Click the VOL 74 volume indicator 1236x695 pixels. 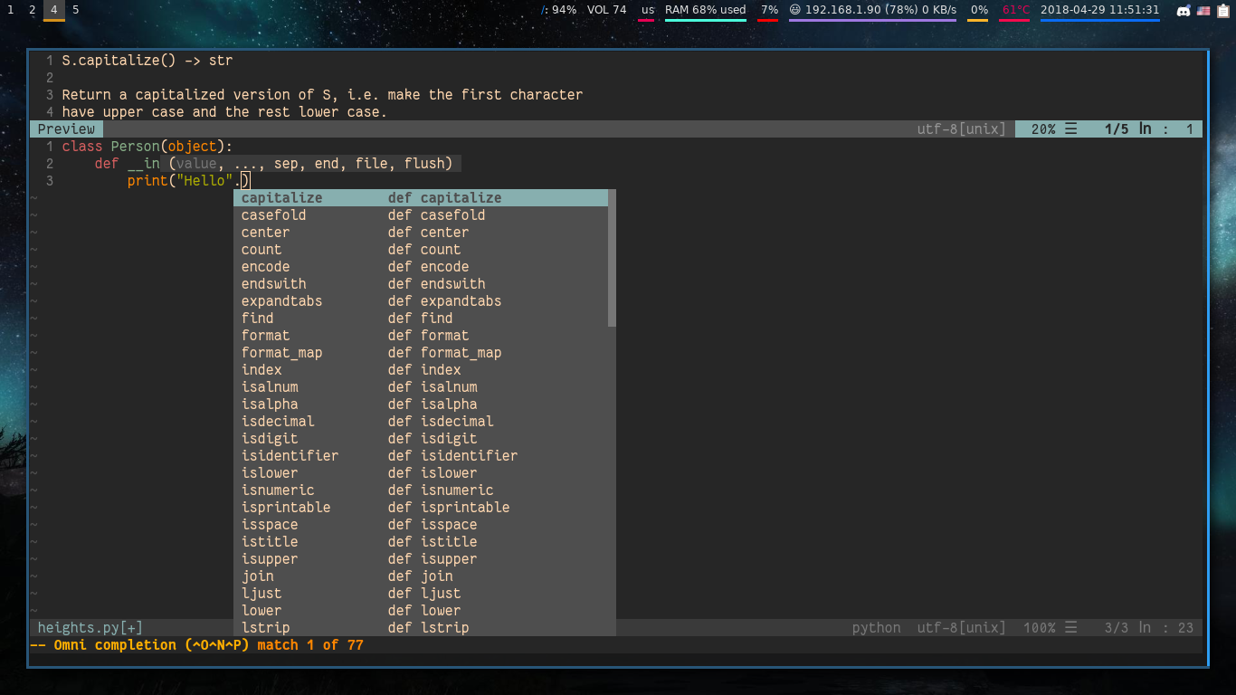click(x=606, y=10)
